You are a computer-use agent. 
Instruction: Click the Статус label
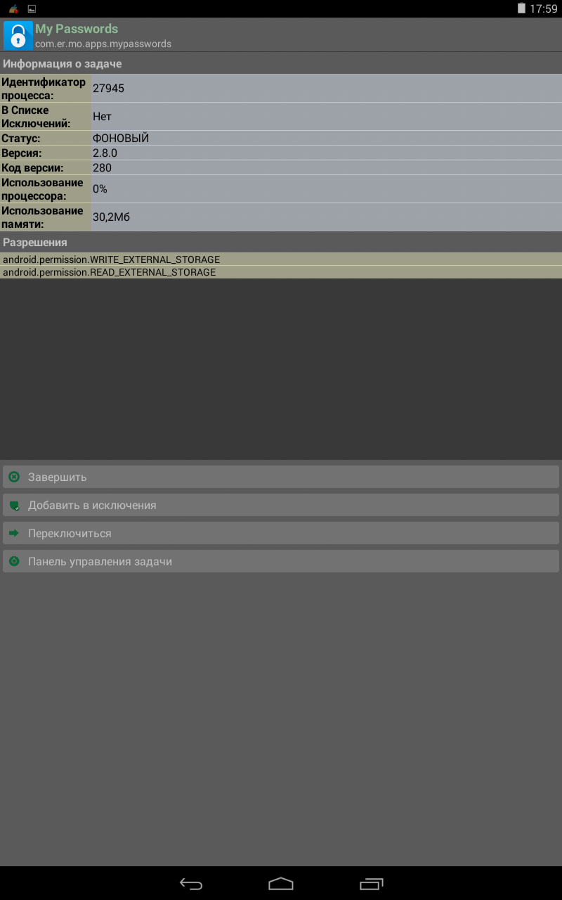point(21,139)
